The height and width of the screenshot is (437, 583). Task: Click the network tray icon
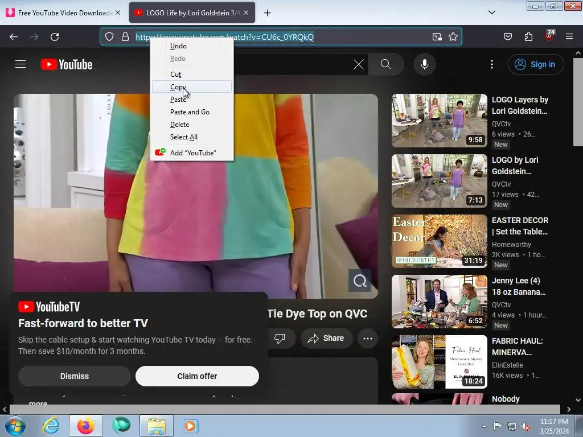[512, 426]
